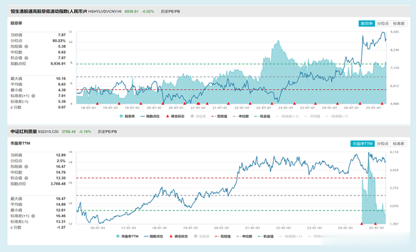The image size is (416, 252).
Task: Click rebalance marker near 25-01-01 in bottom chart
Action: pos(376,223)
